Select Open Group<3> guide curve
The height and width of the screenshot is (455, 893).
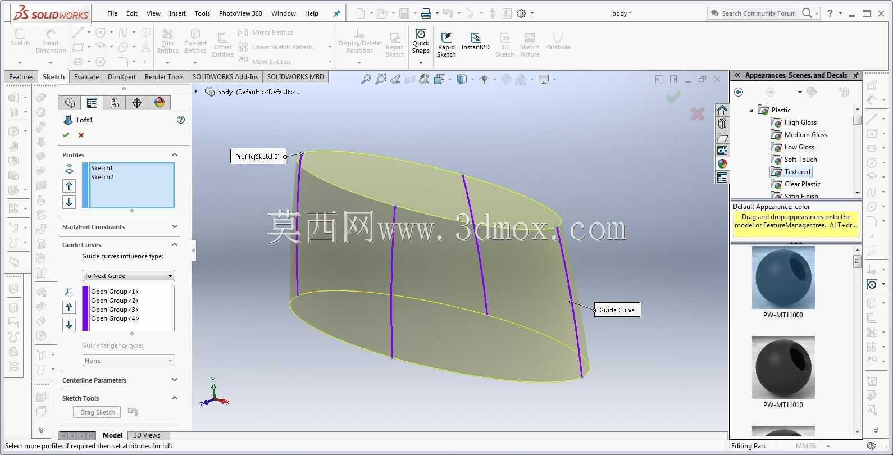coord(115,310)
